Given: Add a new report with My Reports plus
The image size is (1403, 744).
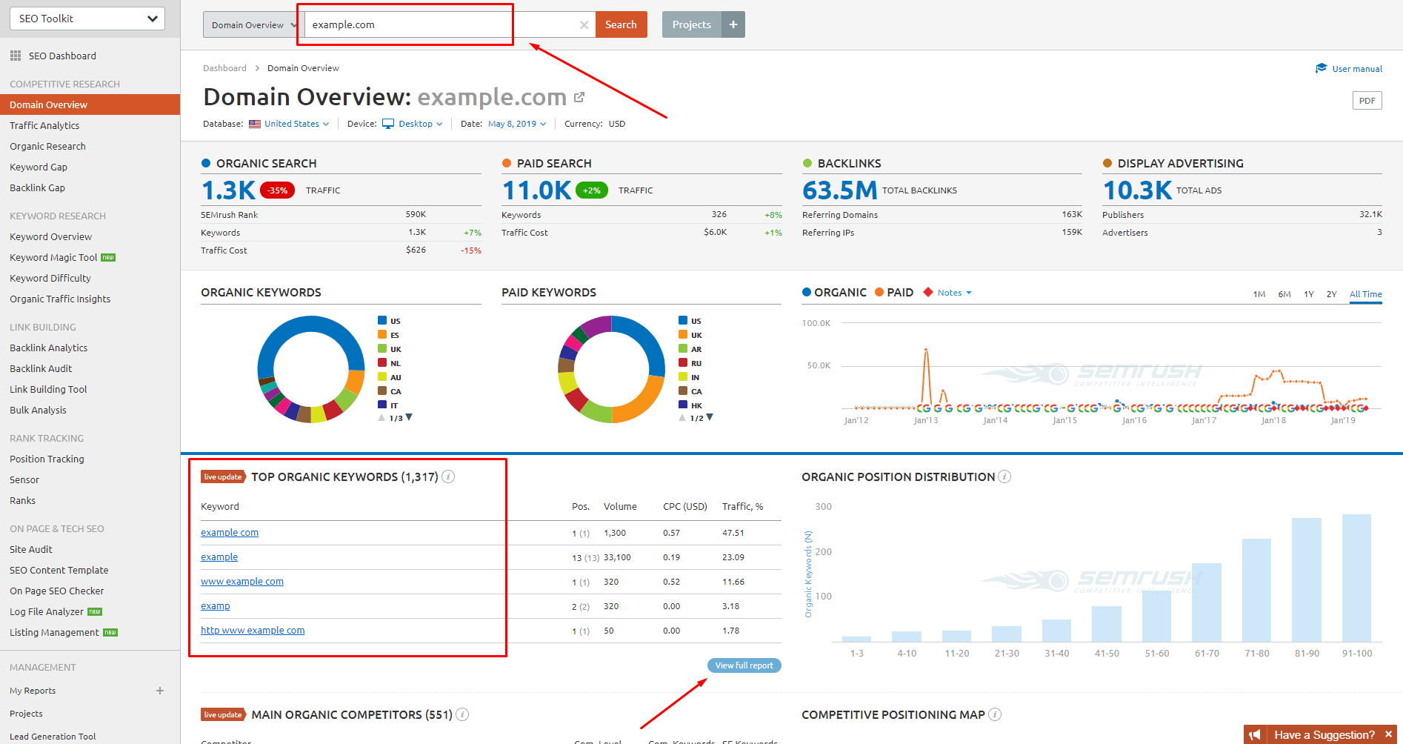Looking at the screenshot, I should coord(160,691).
